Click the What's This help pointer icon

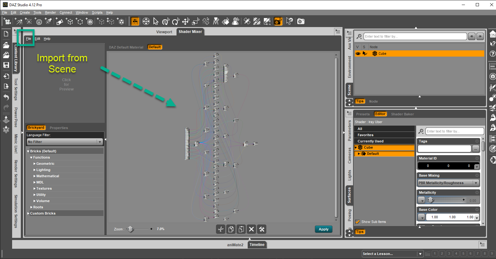493,44
